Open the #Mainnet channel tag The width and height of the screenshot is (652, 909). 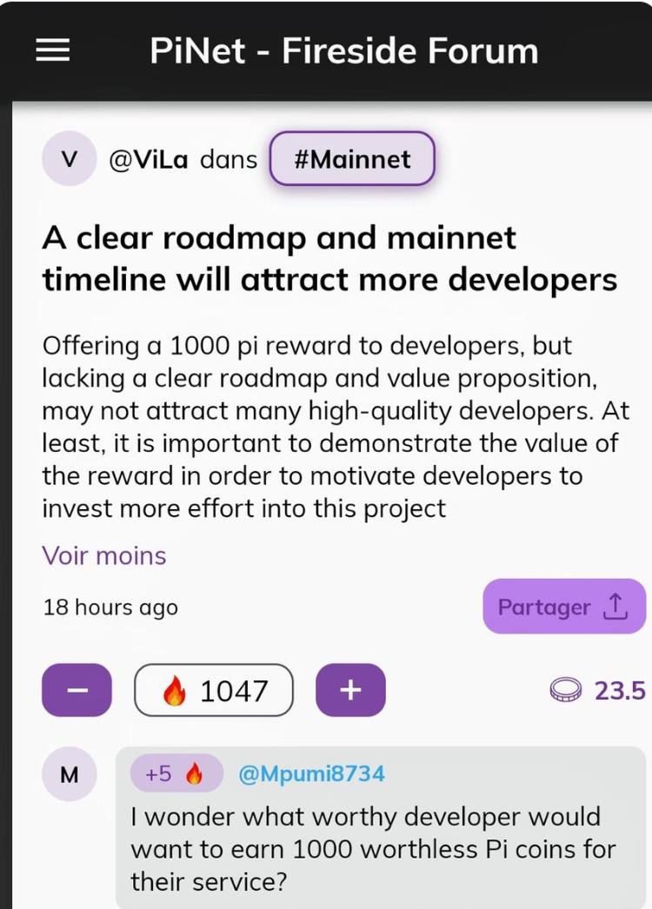pos(352,159)
